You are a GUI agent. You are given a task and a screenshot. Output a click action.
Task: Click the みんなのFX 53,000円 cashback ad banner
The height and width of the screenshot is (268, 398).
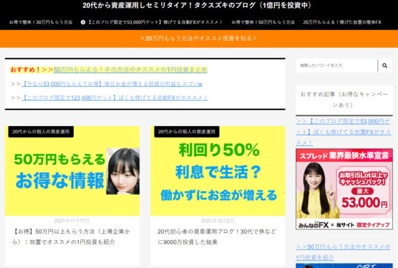[x=344, y=189]
